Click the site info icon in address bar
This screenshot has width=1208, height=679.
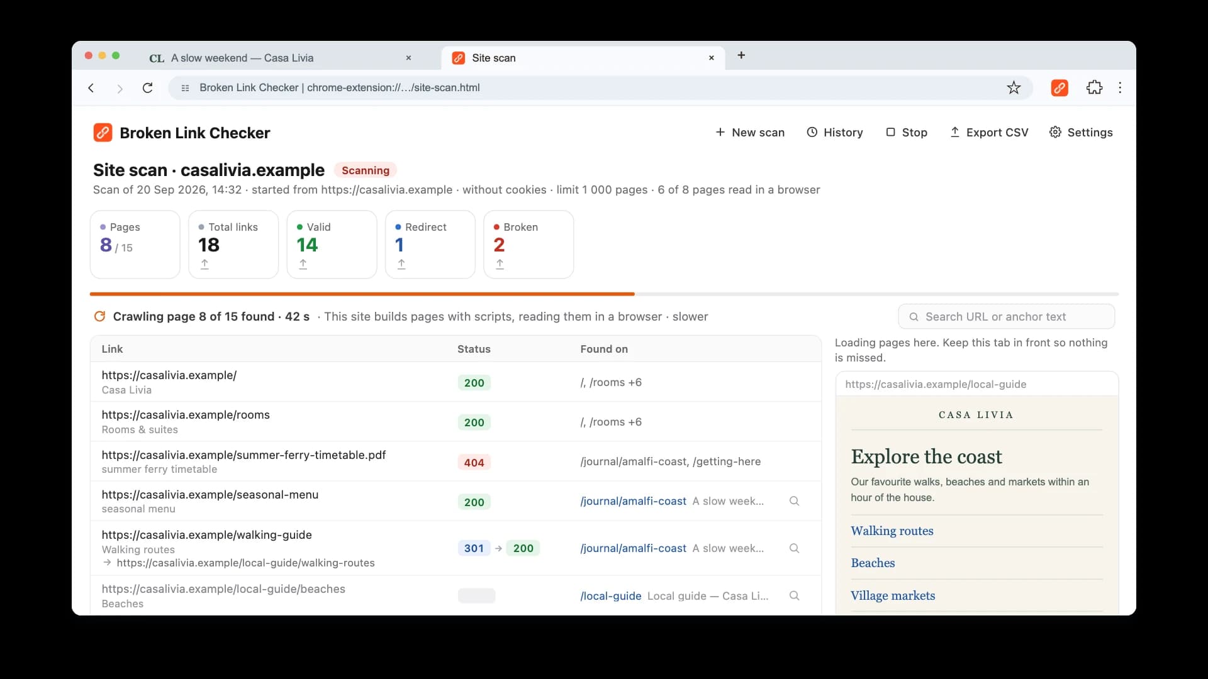click(185, 88)
